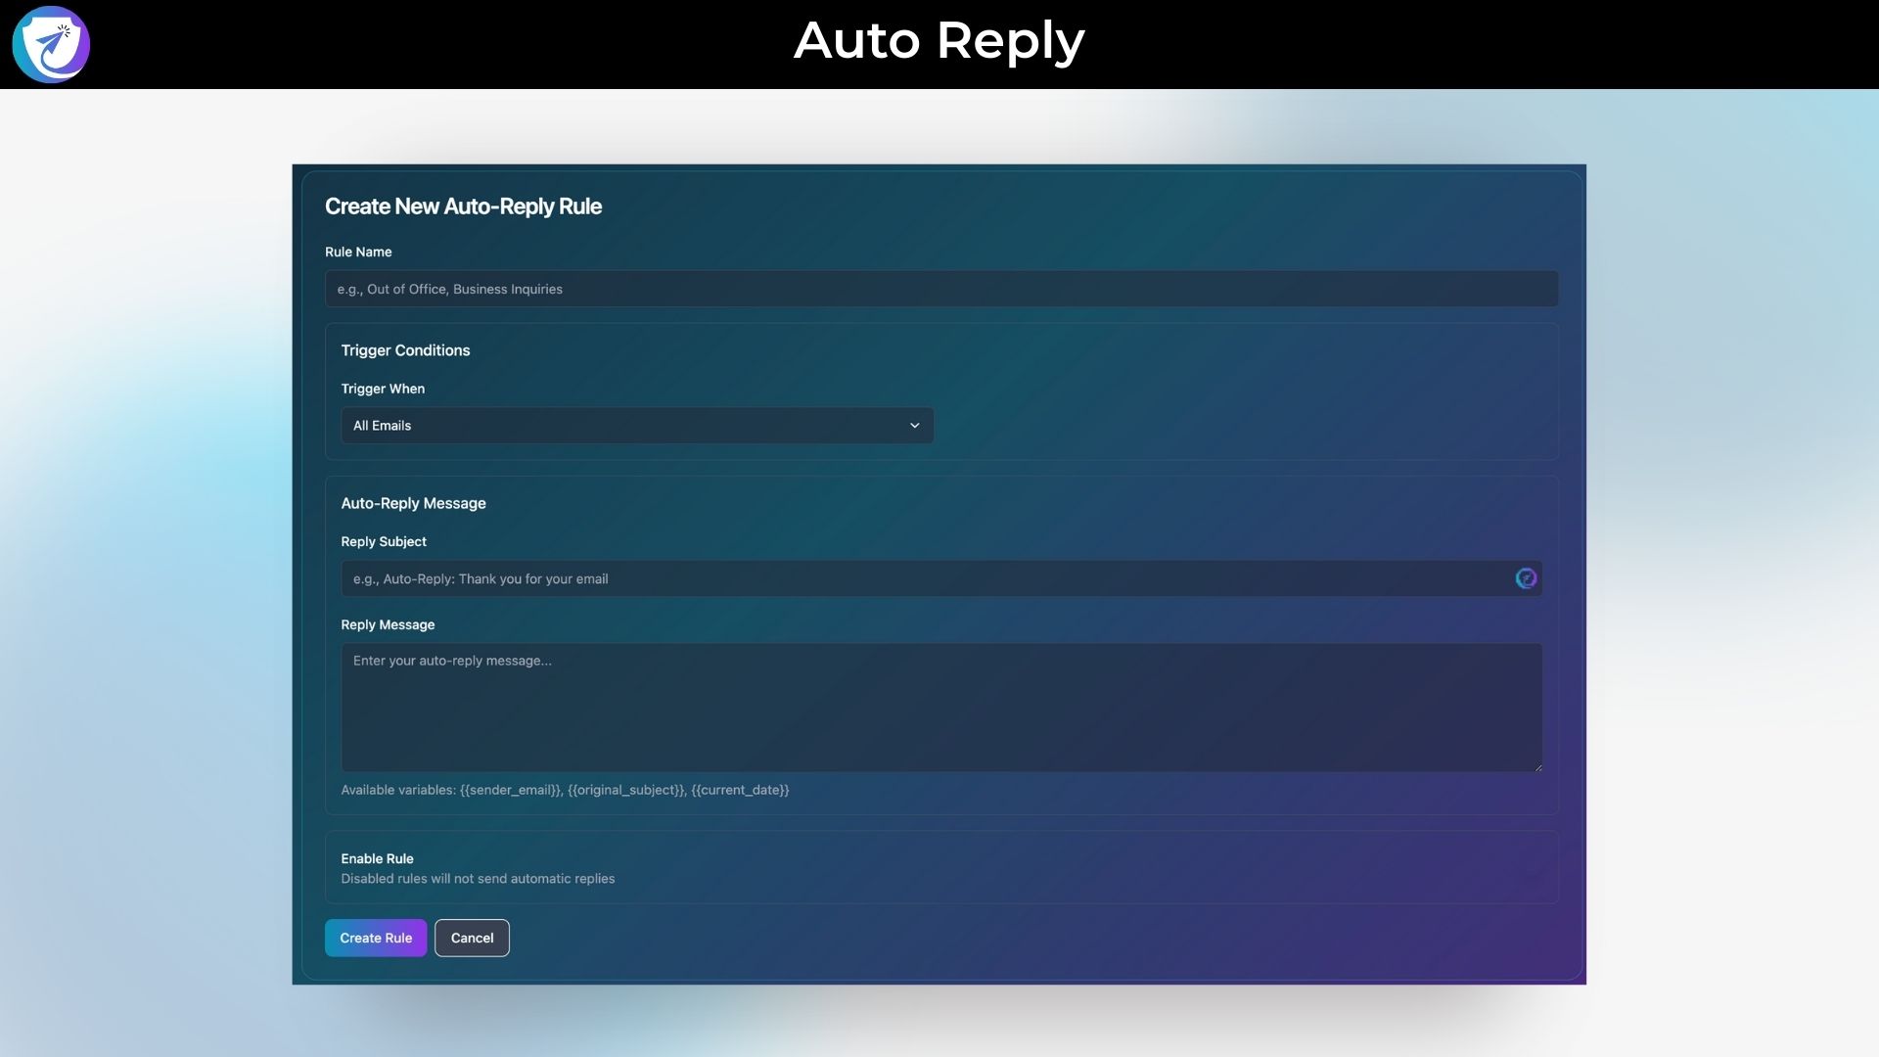Click the Trigger When label
Viewport: 1879px width, 1057px height.
click(383, 389)
